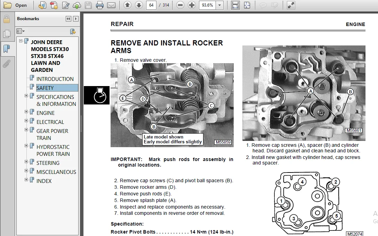Viewport: 378px width, 236px height.
Task: Open the STEERING bookmark
Action: [x=48, y=163]
